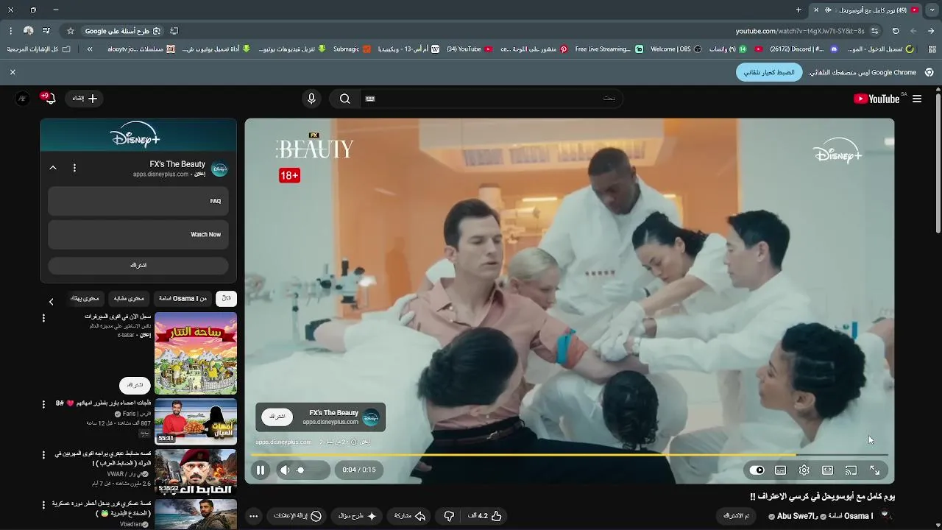Click the تم الاشتراك subscribed button

[736, 516]
